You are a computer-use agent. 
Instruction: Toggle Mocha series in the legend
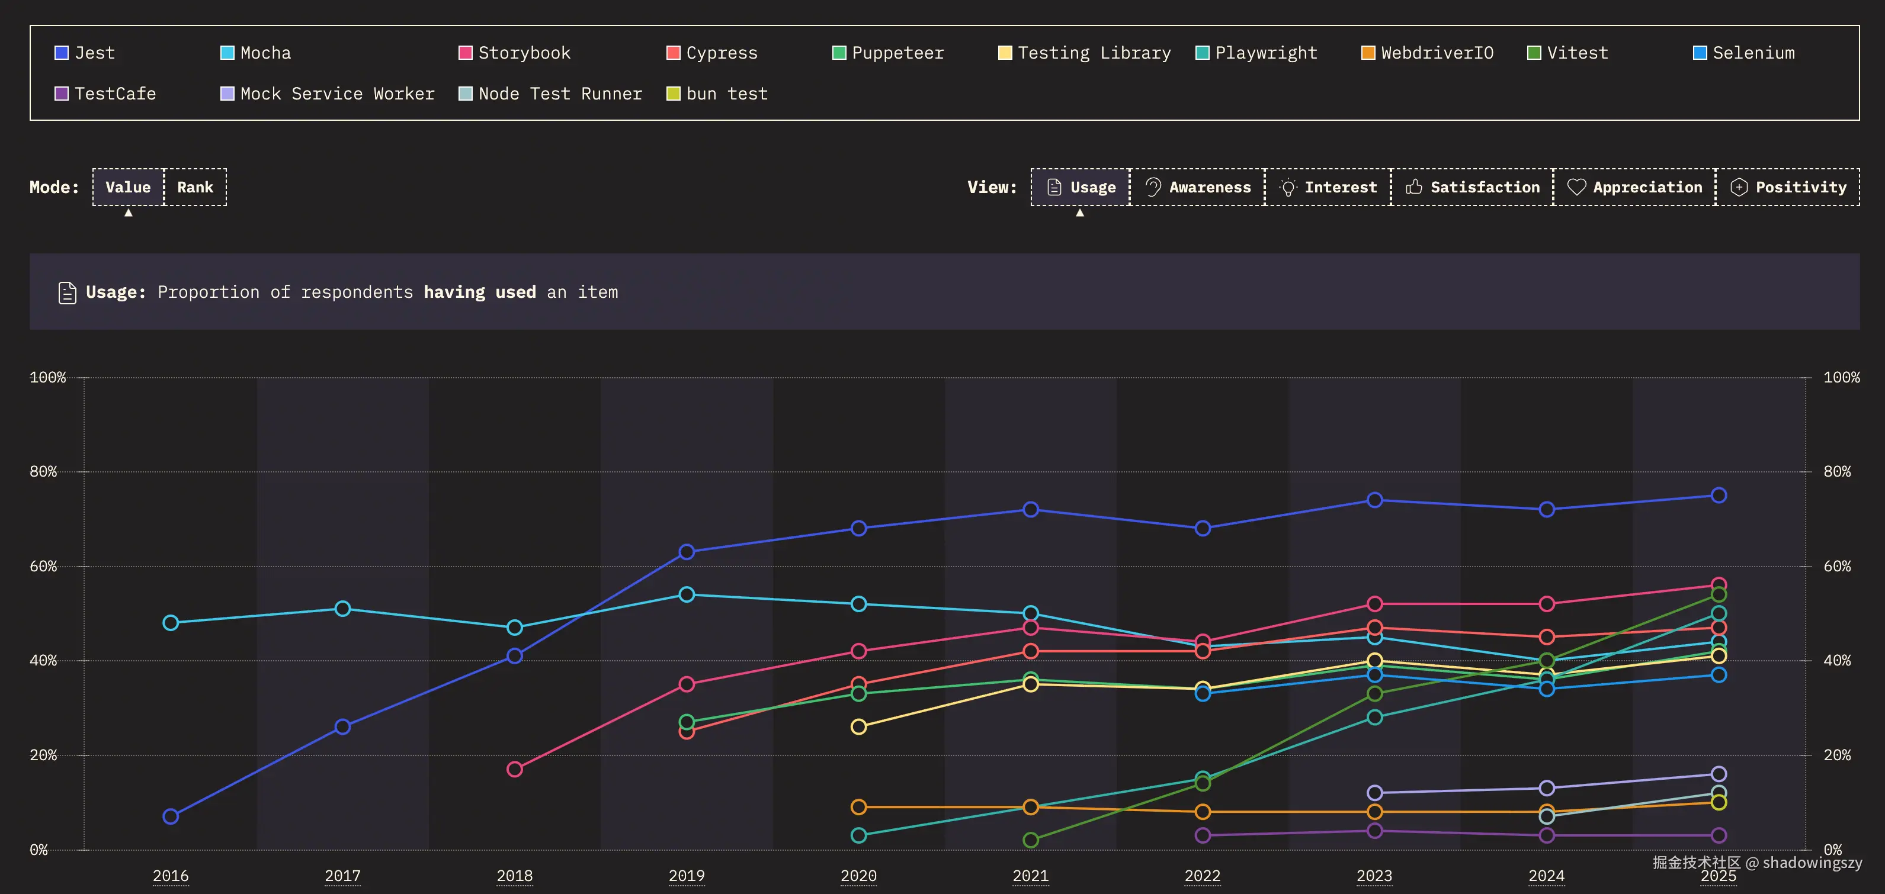coord(227,53)
